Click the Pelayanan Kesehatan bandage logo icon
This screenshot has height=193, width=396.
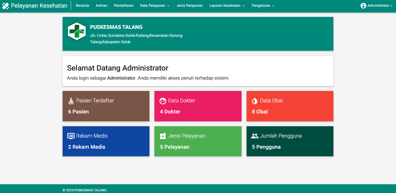[x=6, y=6]
